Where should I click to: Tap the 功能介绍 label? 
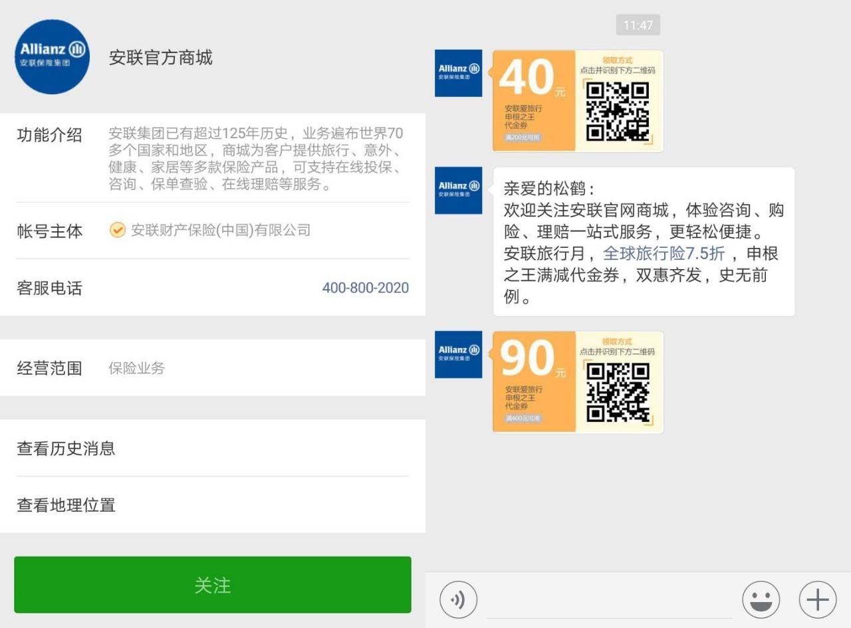point(49,136)
